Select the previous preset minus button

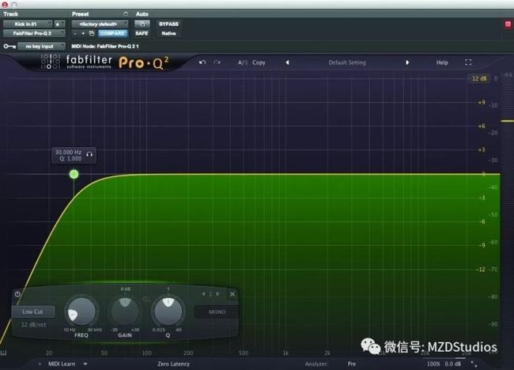pyautogui.click(x=75, y=33)
